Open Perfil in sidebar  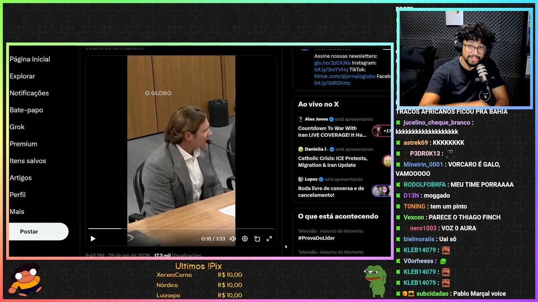[x=18, y=195]
